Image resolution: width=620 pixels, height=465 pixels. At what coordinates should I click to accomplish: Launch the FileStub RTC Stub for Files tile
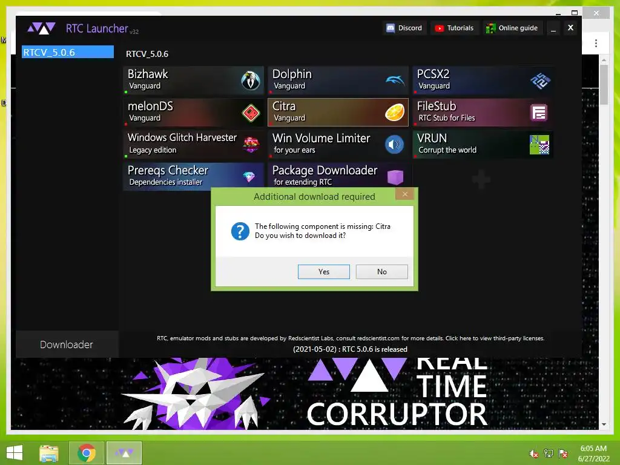pyautogui.click(x=483, y=113)
